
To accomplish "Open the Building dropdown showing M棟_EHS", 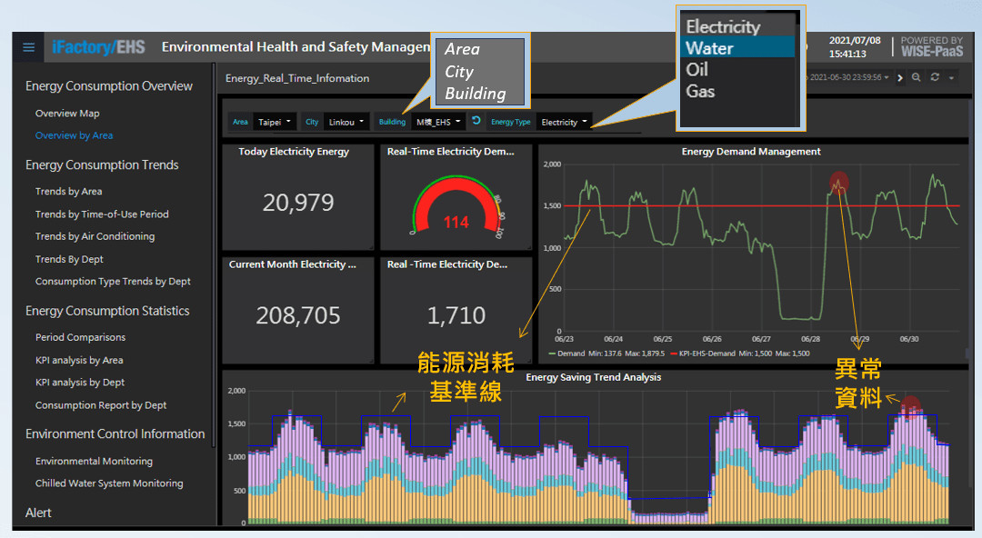I will 438,122.
